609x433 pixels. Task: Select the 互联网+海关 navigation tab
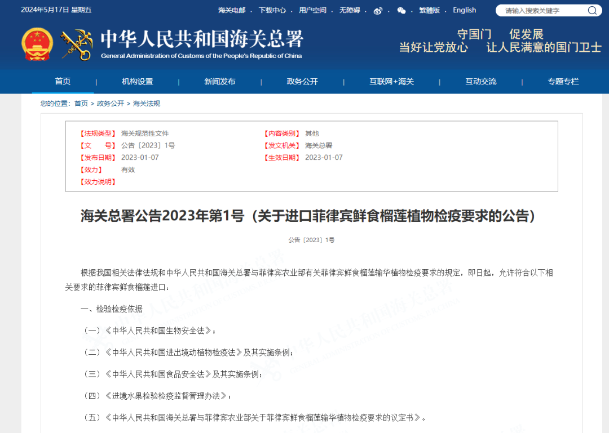click(x=391, y=82)
